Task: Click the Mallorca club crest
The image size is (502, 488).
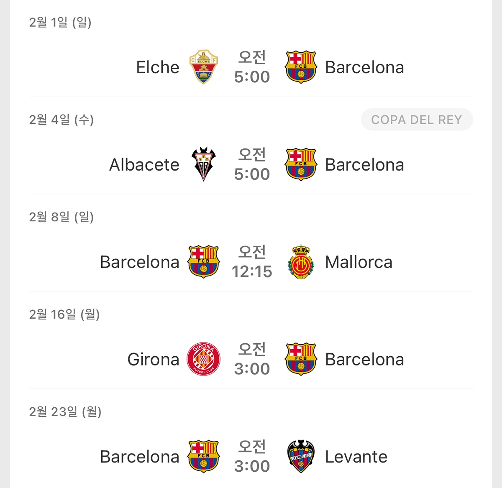Action: (x=300, y=262)
